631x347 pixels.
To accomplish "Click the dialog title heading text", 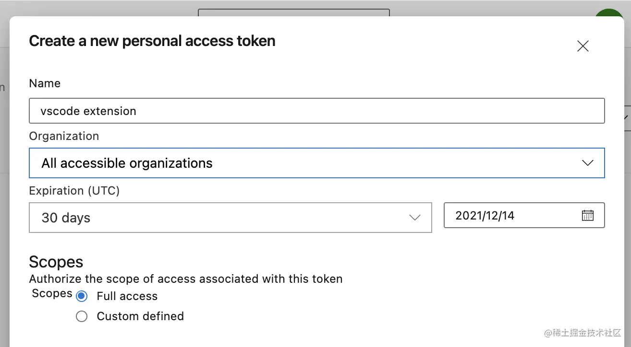I will click(152, 41).
